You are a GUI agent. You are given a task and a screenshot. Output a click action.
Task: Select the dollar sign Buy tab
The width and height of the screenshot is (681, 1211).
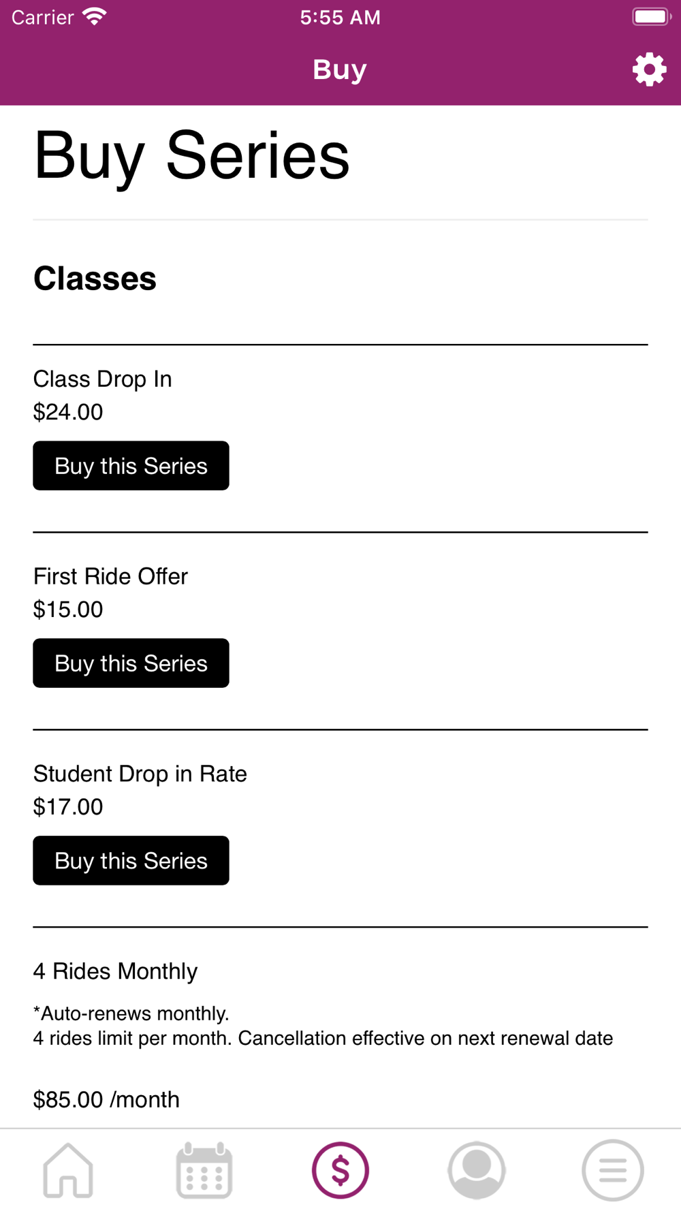coord(340,1170)
